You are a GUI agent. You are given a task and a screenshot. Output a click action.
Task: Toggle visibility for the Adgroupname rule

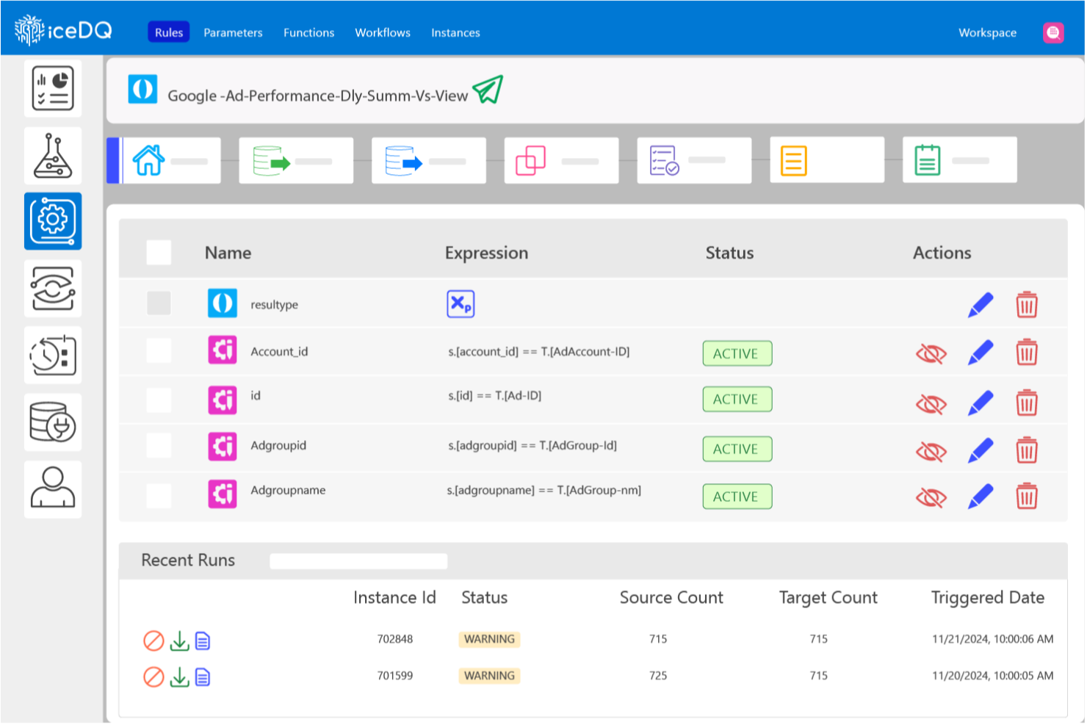point(931,496)
